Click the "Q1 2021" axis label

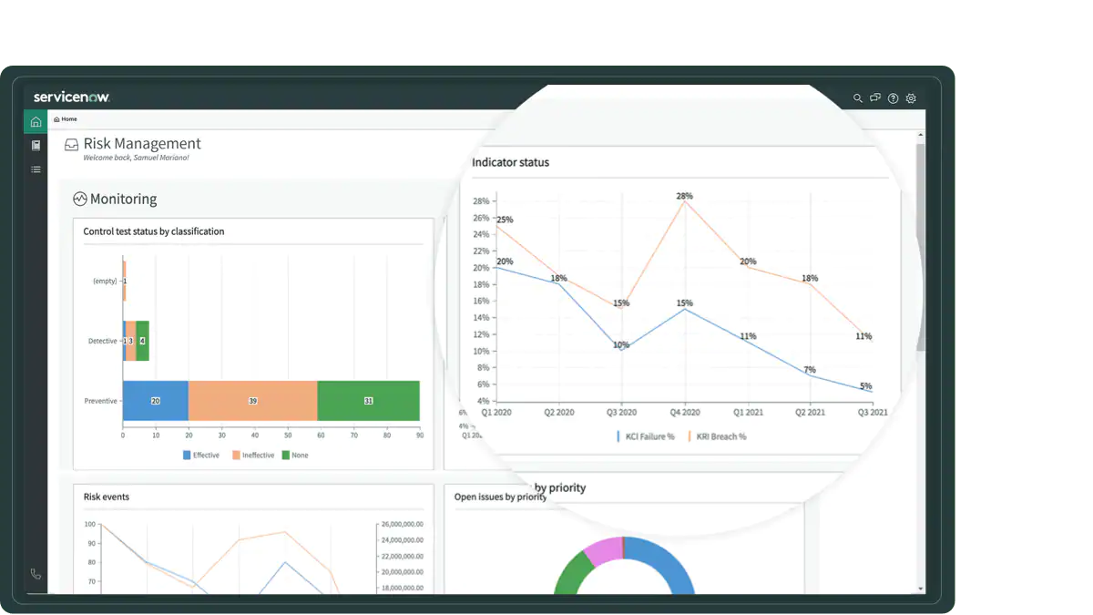pos(747,413)
